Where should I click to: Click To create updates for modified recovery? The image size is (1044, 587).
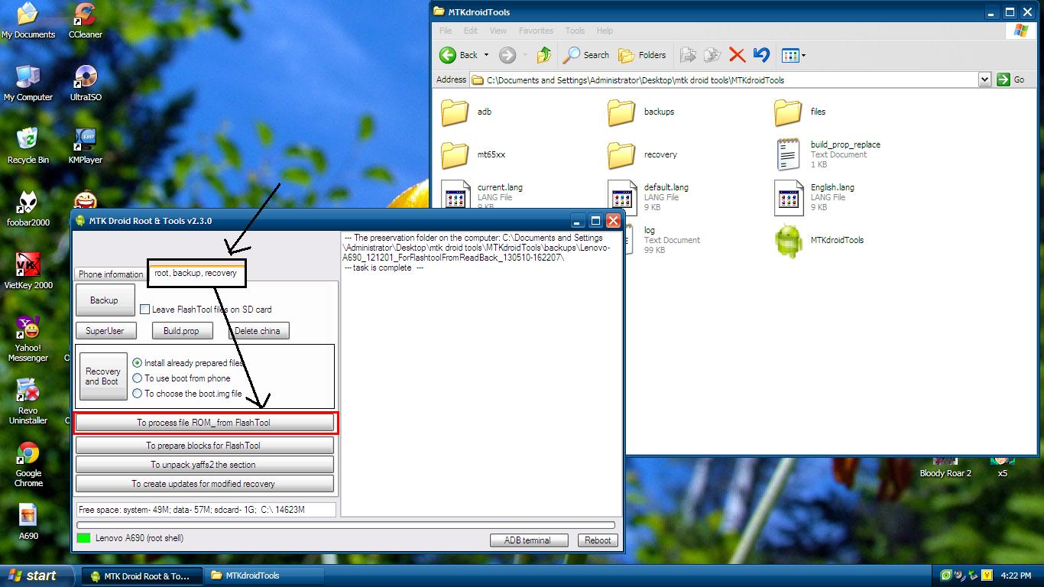pyautogui.click(x=204, y=484)
